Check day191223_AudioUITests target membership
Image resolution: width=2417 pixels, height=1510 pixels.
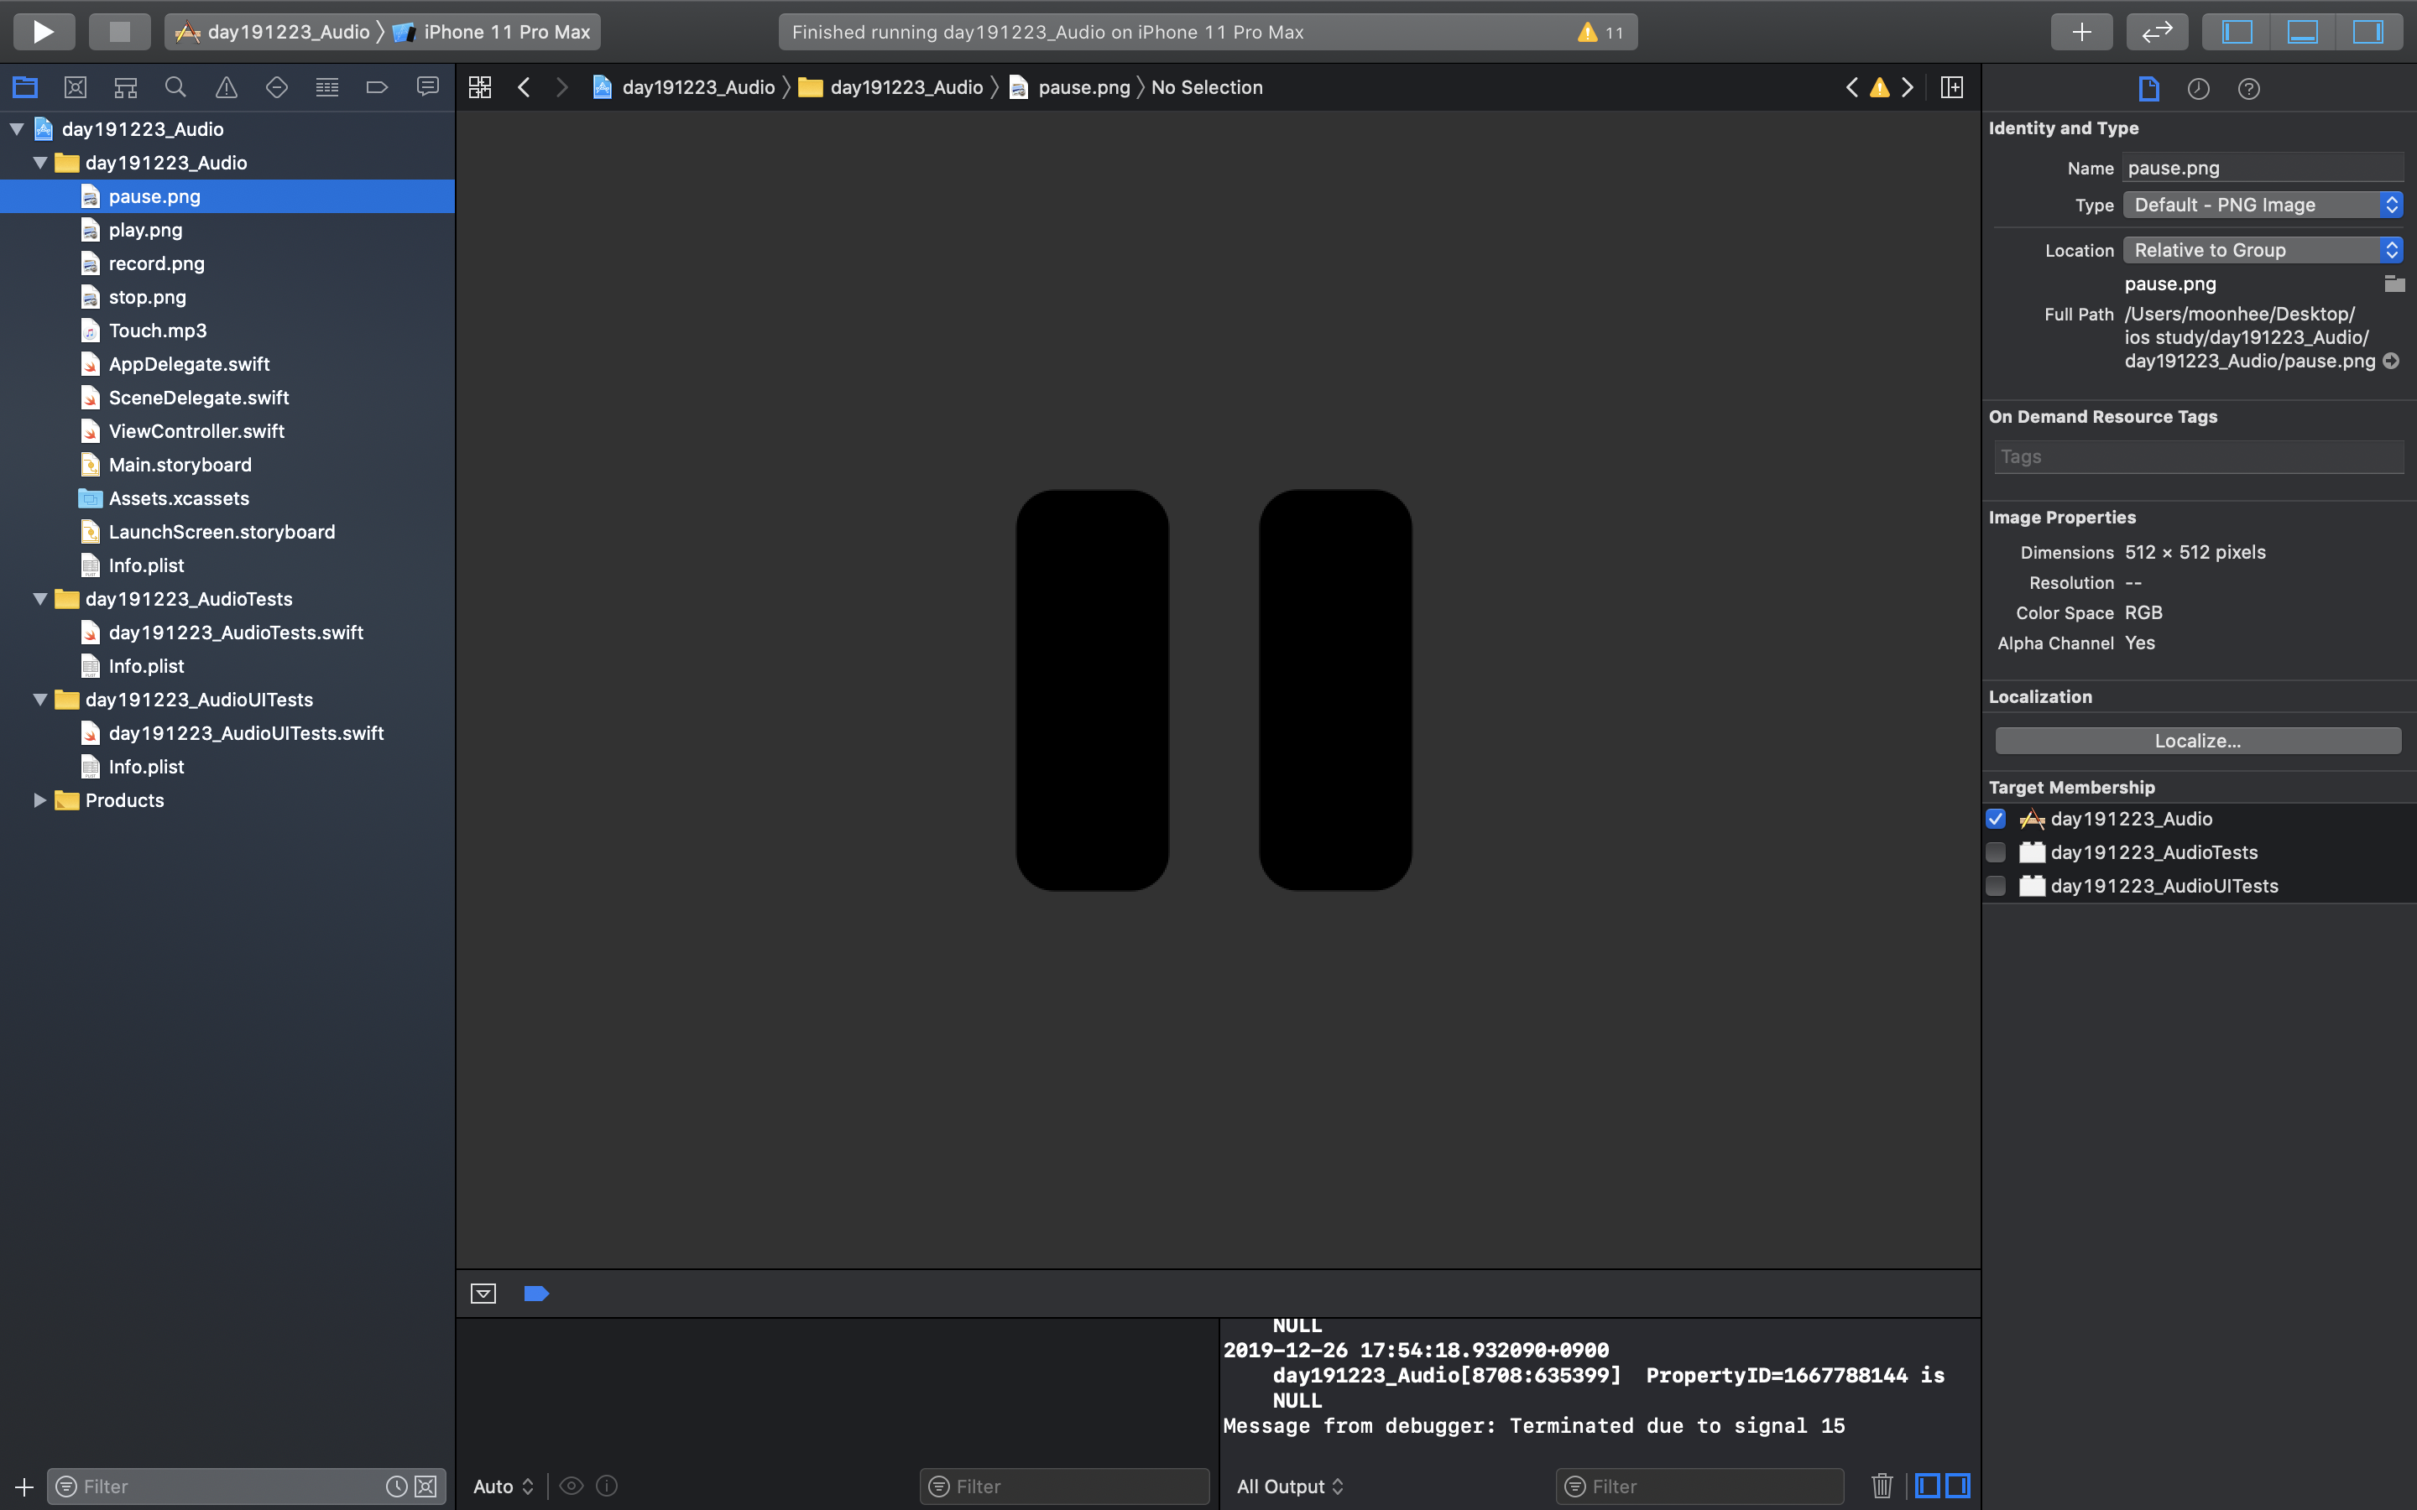[x=1996, y=886]
